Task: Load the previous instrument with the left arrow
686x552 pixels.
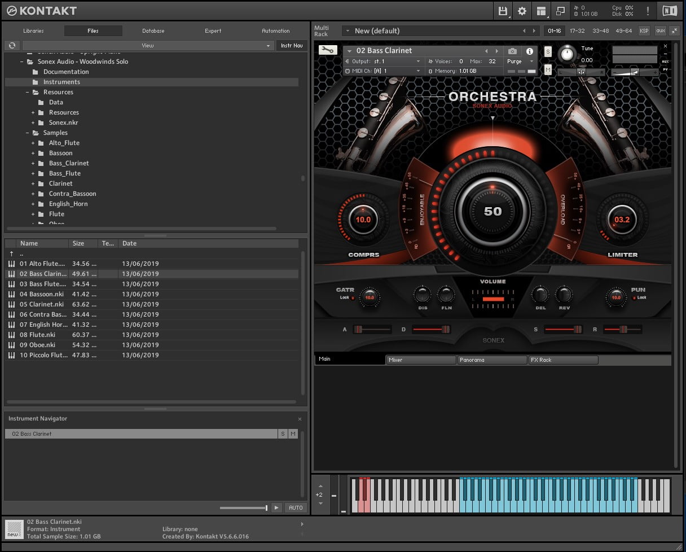Action: click(486, 51)
